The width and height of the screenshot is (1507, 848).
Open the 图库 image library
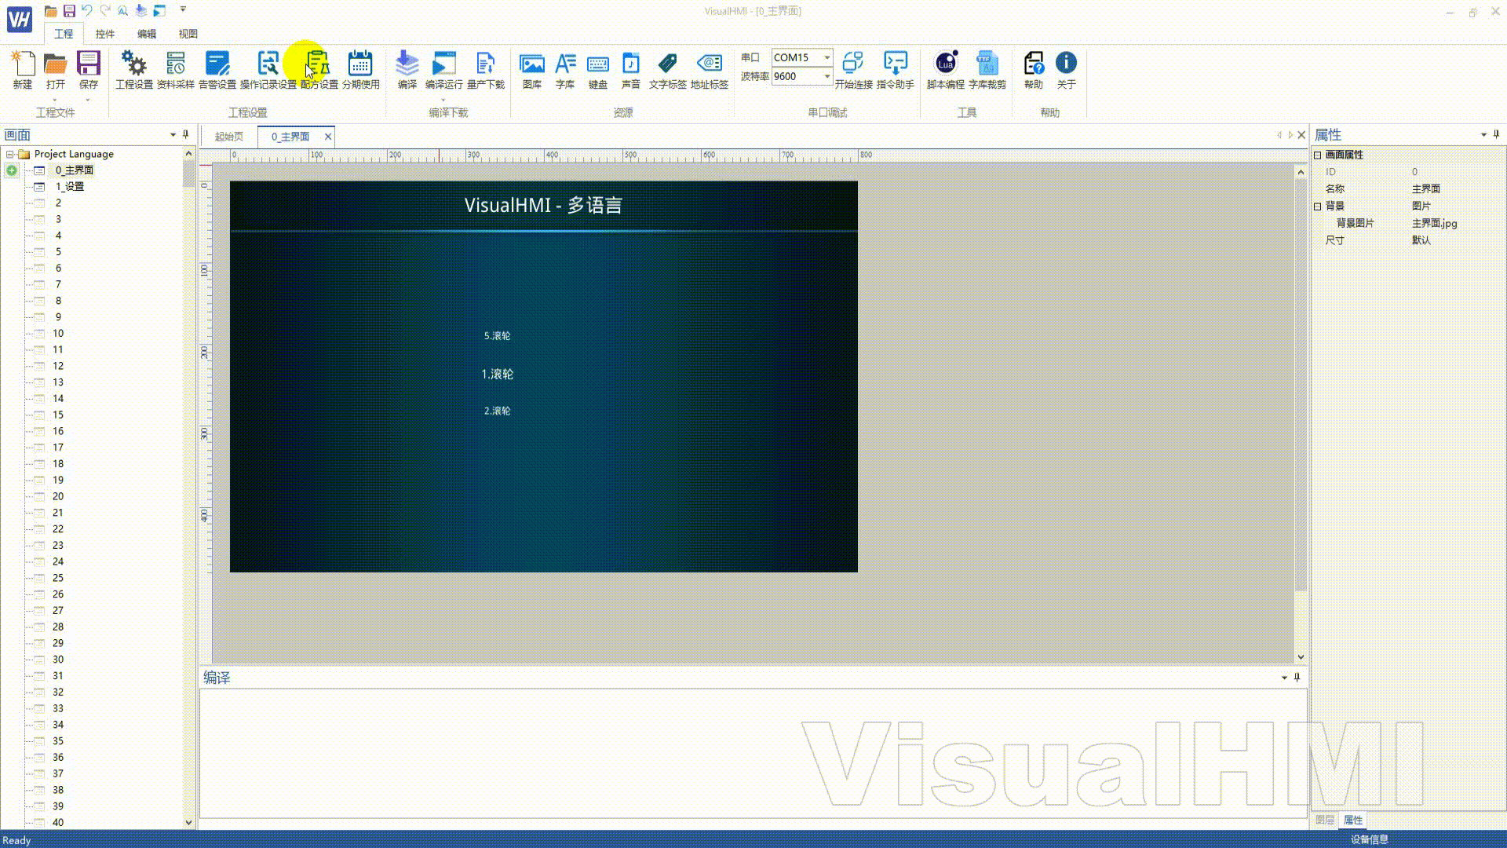tap(532, 70)
